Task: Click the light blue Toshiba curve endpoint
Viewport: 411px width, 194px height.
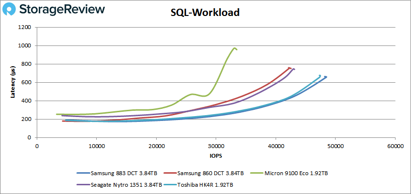Action: coord(320,76)
